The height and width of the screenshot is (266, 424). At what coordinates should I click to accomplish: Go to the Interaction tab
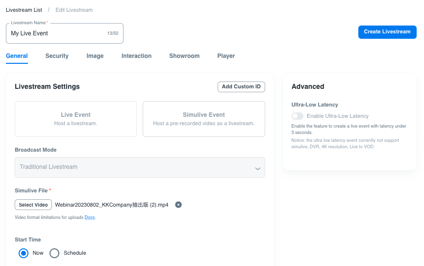(136, 56)
